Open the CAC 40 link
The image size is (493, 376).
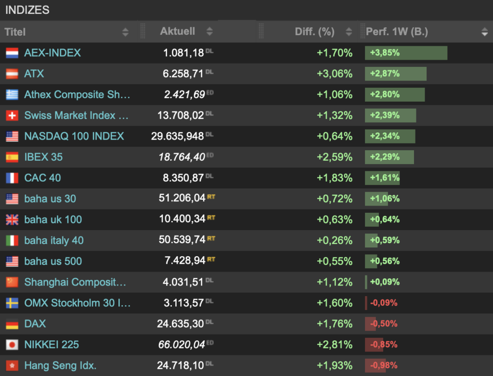(x=42, y=178)
